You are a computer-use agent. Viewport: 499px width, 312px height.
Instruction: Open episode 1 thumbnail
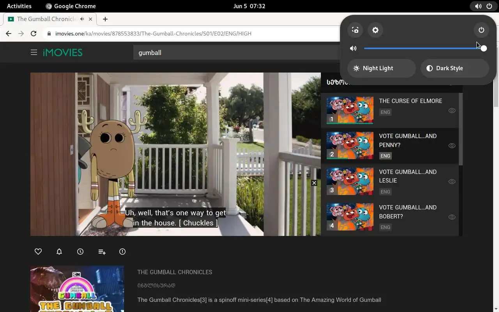click(x=350, y=110)
